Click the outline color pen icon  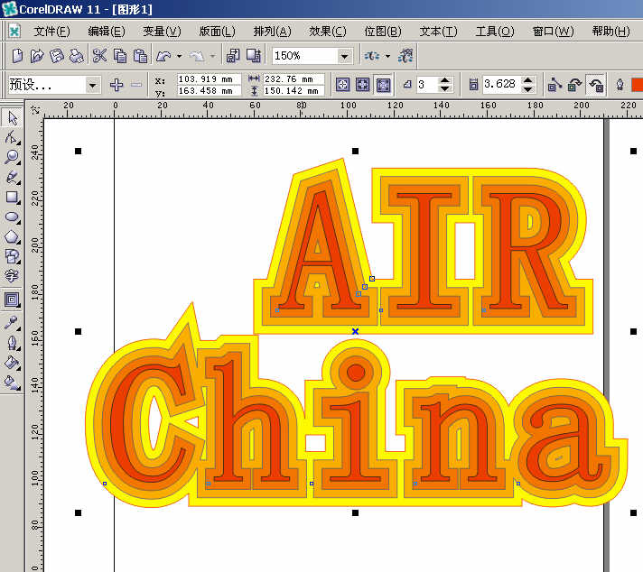pos(620,85)
